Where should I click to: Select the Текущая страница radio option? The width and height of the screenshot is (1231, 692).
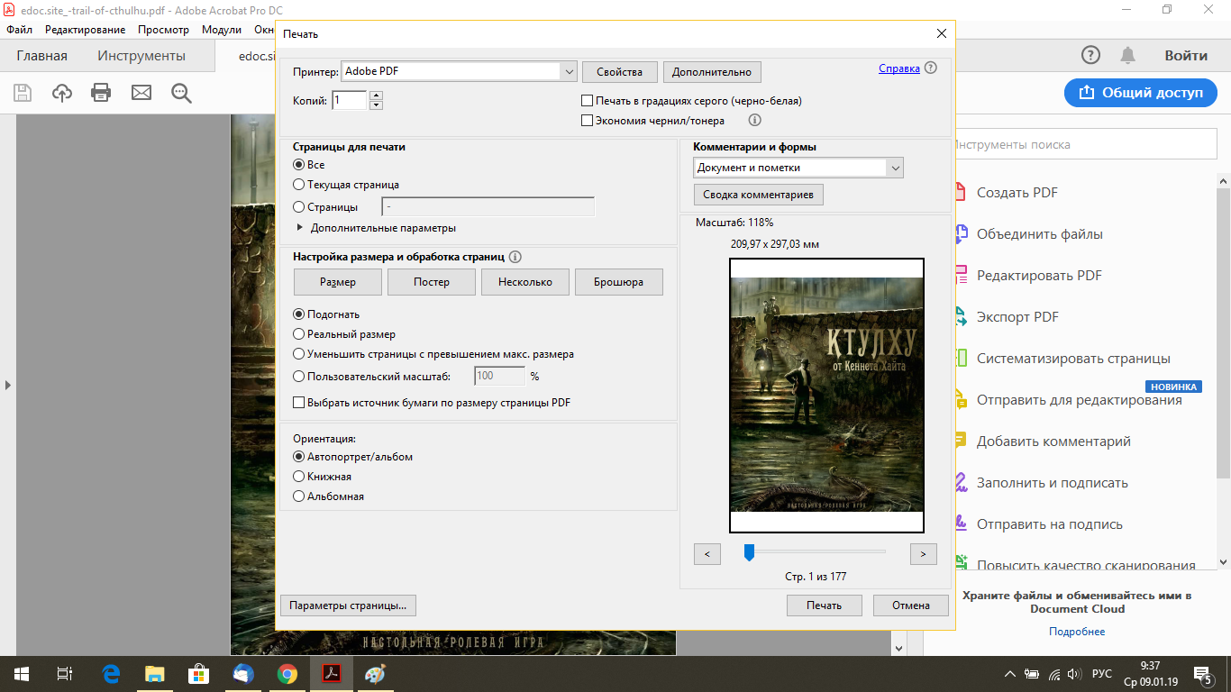pyautogui.click(x=299, y=185)
